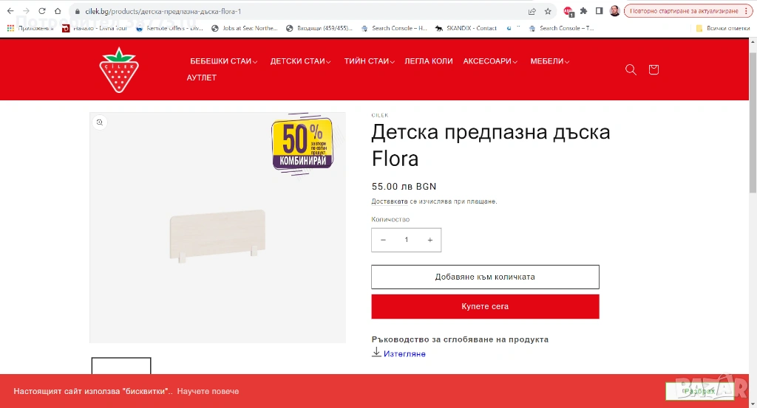Open the browser extensions puzzle icon

click(583, 11)
